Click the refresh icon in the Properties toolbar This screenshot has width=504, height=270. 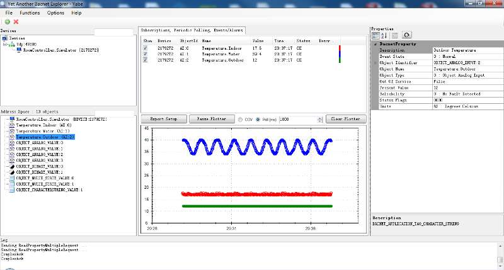pyautogui.click(x=407, y=35)
